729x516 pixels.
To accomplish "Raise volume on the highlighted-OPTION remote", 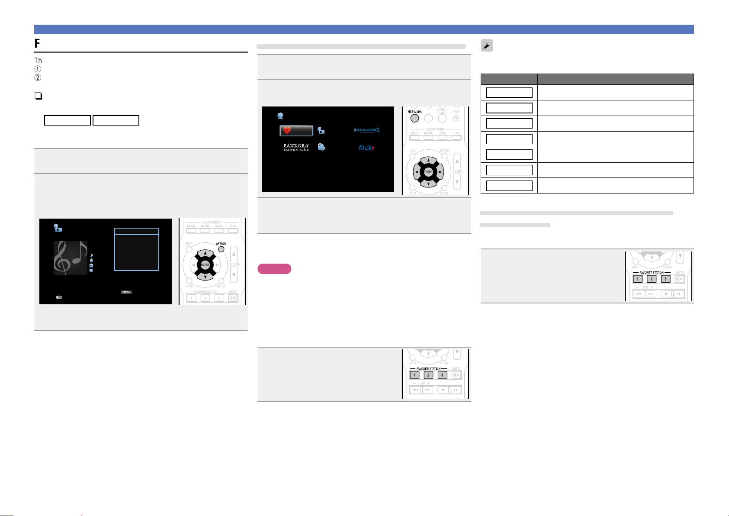I will [234, 254].
